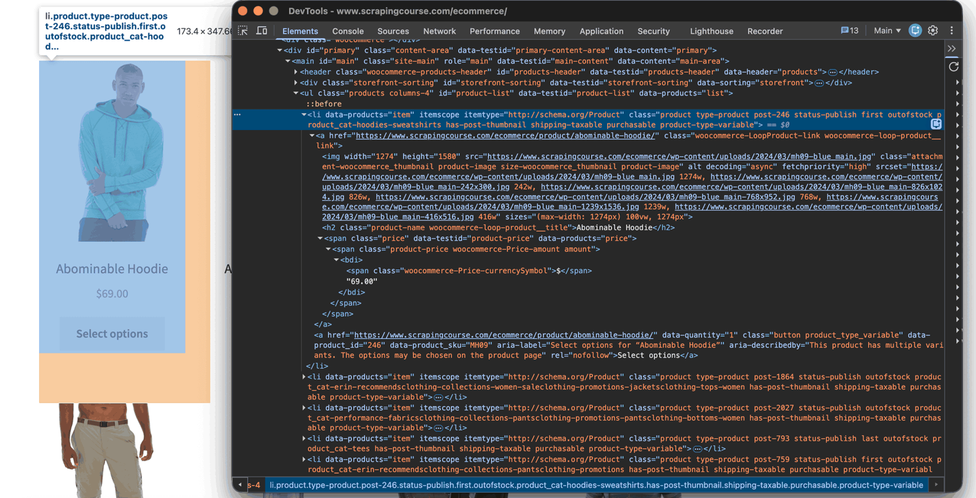The height and width of the screenshot is (498, 976).
Task: Open the Memory tab
Action: click(550, 31)
